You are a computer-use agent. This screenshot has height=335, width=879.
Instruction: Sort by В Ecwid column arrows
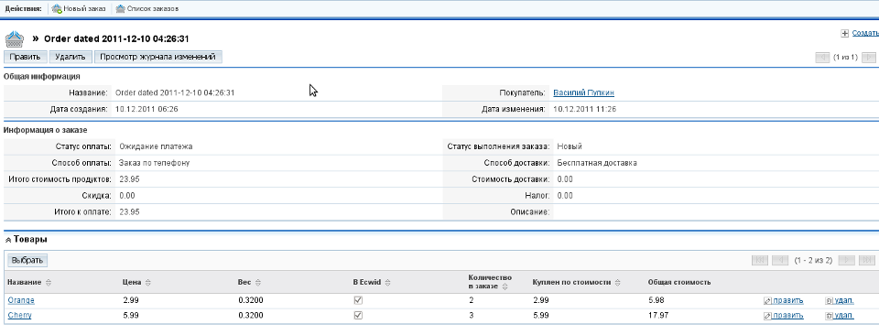(388, 282)
